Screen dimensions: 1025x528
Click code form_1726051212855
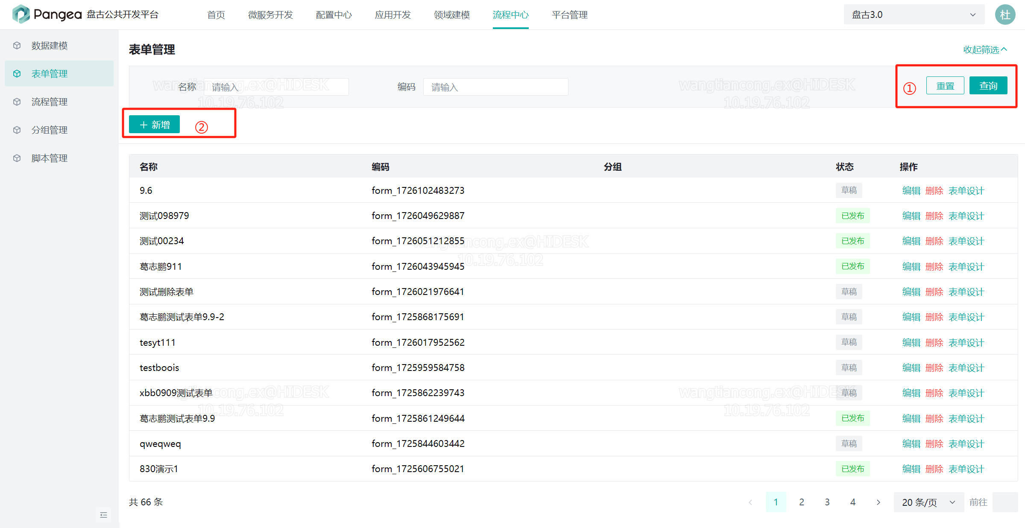coord(418,241)
